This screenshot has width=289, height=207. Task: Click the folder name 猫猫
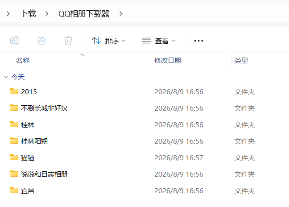pyautogui.click(x=28, y=158)
